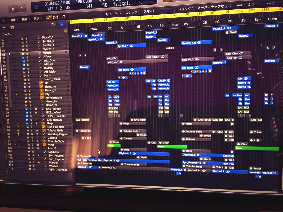
Task: Select the DigiKoto.5 region
Action: click(144, 153)
